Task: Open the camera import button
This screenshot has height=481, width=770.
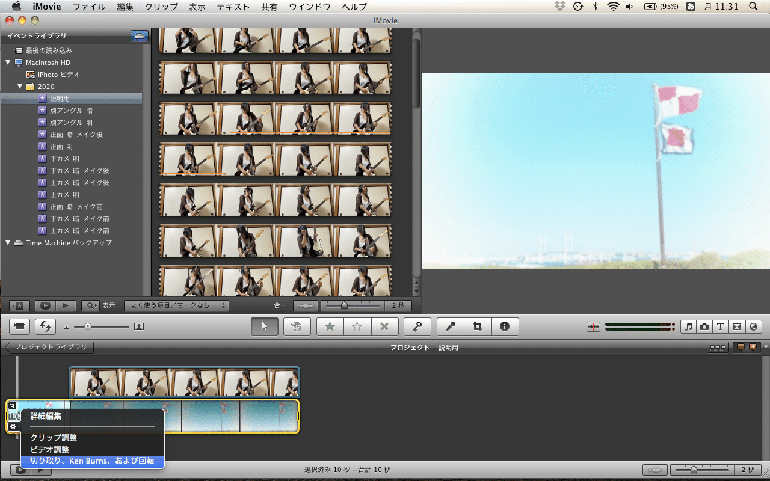Action: 20,326
